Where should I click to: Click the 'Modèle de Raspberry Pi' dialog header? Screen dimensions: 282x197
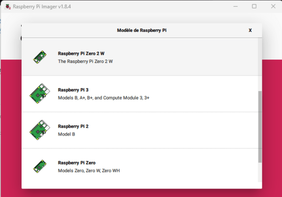(x=142, y=30)
